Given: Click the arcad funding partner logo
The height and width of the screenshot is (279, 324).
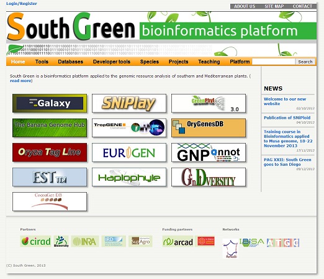Looking at the screenshot, I should (x=178, y=242).
